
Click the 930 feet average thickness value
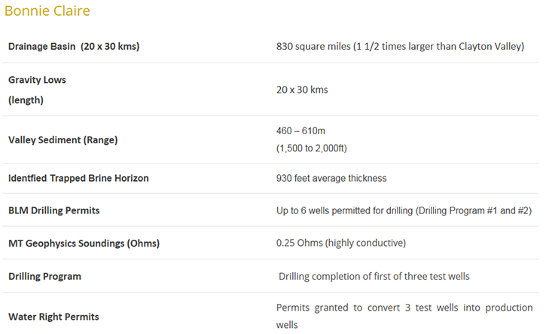331,178
